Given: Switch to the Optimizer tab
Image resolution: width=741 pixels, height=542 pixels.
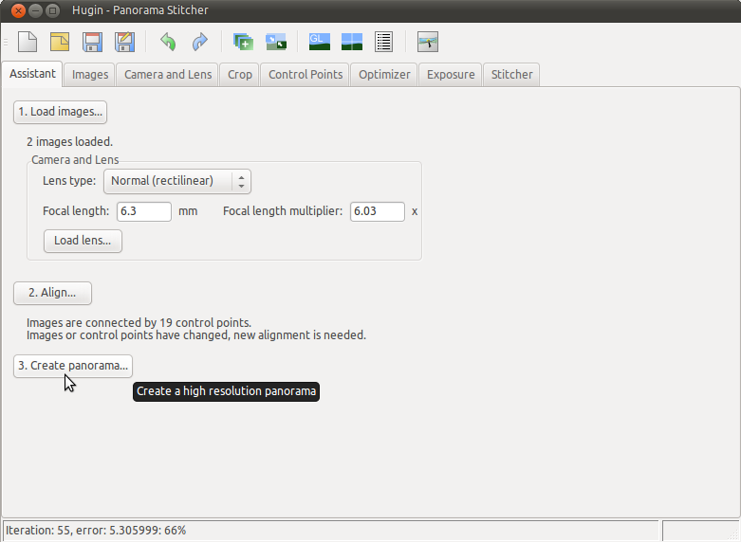Looking at the screenshot, I should coord(384,75).
